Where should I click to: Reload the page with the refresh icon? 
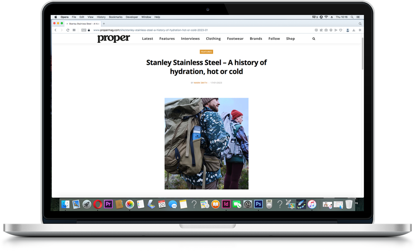[68, 30]
